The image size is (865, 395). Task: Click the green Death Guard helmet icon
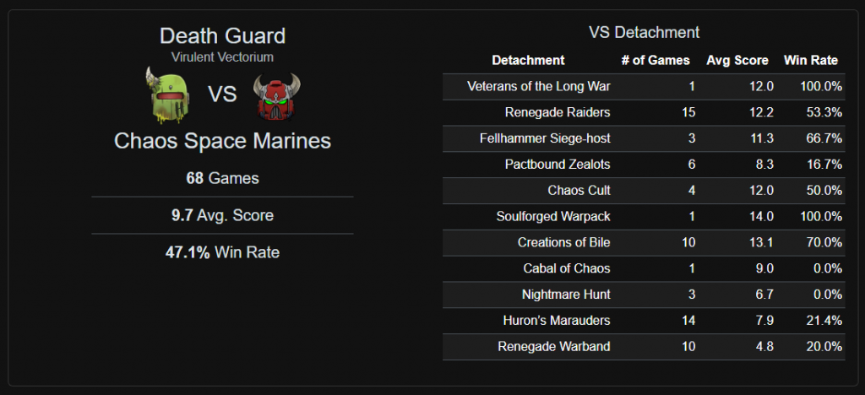point(169,95)
